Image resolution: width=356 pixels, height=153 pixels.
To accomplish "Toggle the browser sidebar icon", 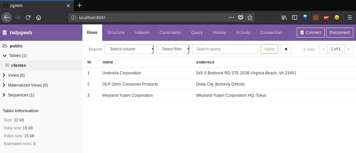I will click(294, 17).
